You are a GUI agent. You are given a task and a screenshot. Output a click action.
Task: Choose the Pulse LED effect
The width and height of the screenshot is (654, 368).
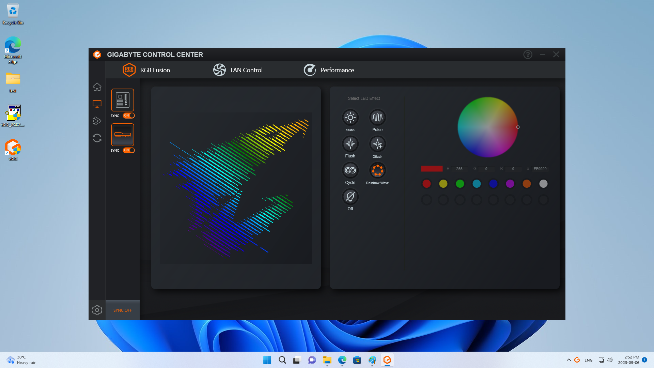coord(377,118)
